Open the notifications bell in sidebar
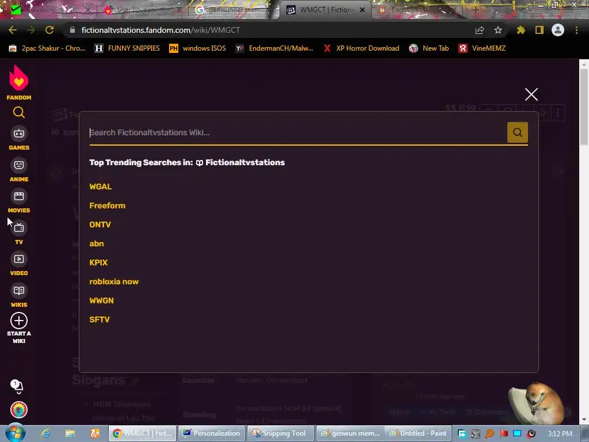 (17, 386)
